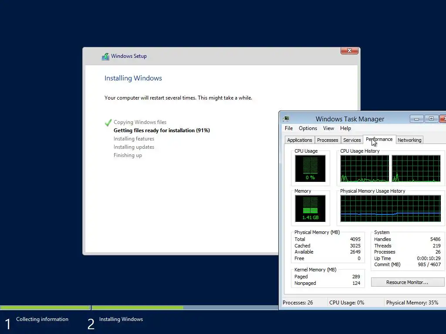Switch to the Applications tab
The width and height of the screenshot is (446, 334).
(300, 140)
